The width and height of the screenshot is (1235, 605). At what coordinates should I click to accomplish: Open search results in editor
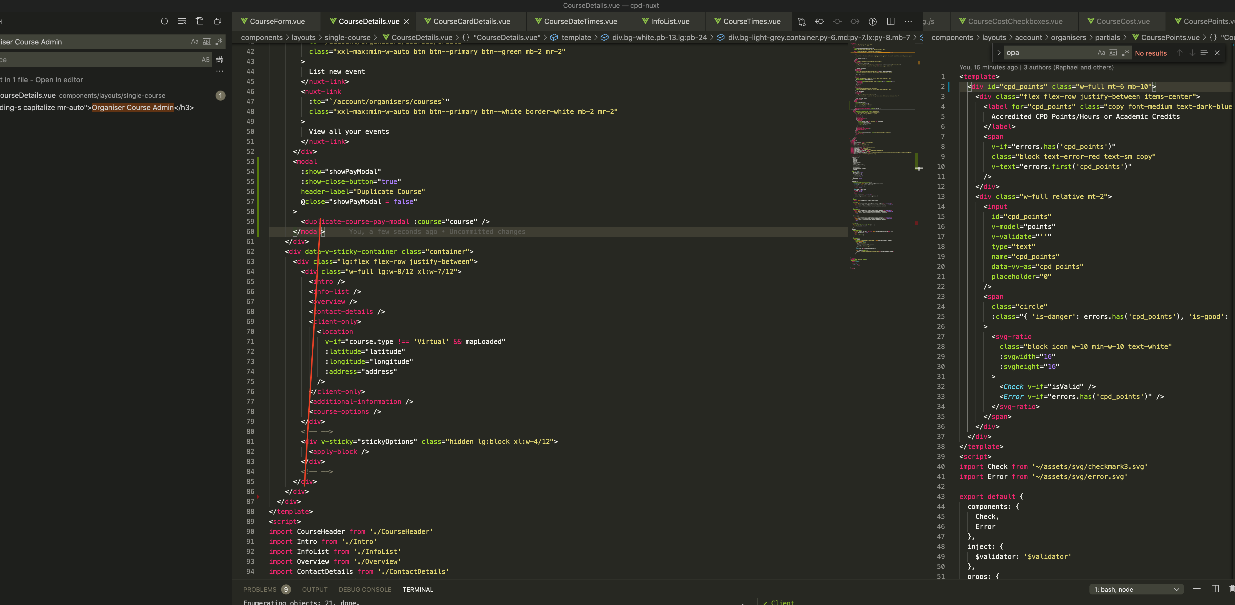point(59,79)
